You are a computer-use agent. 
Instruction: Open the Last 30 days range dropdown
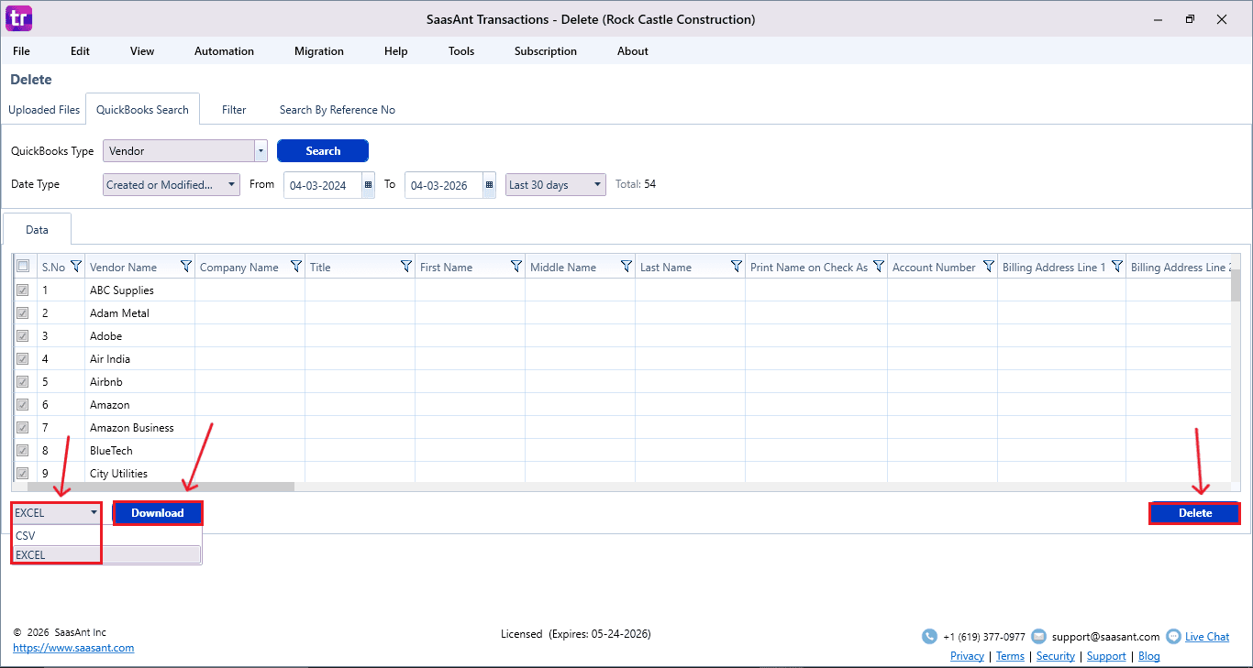coord(598,185)
